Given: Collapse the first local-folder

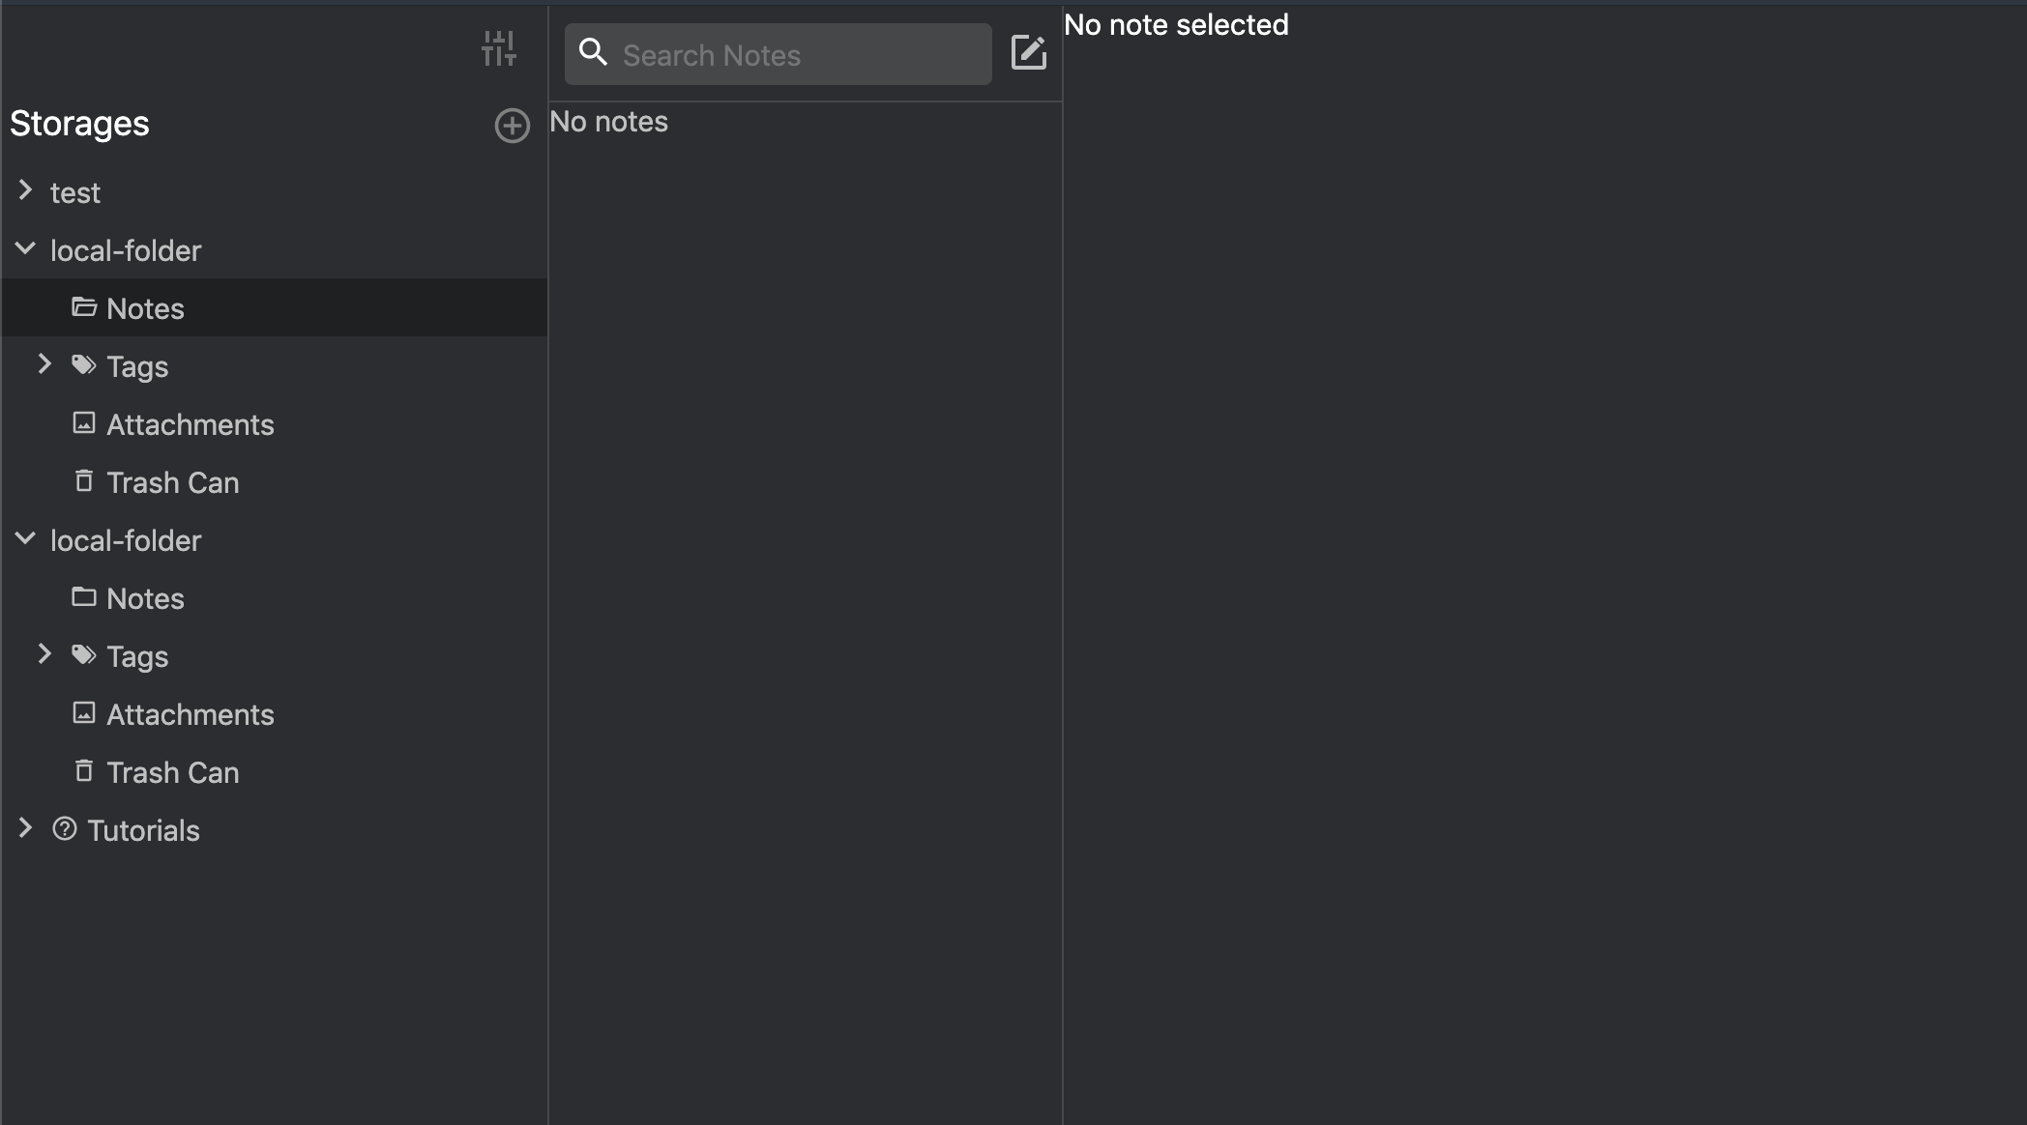Looking at the screenshot, I should tap(24, 248).
